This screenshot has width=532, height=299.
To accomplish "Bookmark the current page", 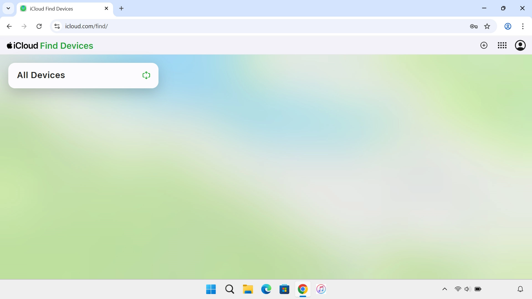I will (487, 26).
